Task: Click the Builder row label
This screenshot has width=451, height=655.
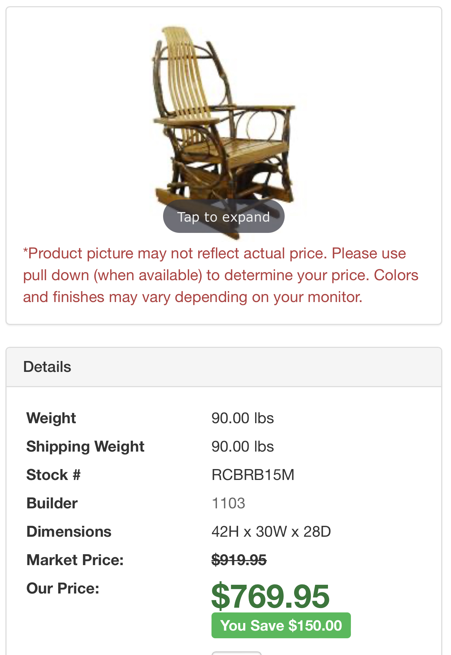Action: pos(52,503)
